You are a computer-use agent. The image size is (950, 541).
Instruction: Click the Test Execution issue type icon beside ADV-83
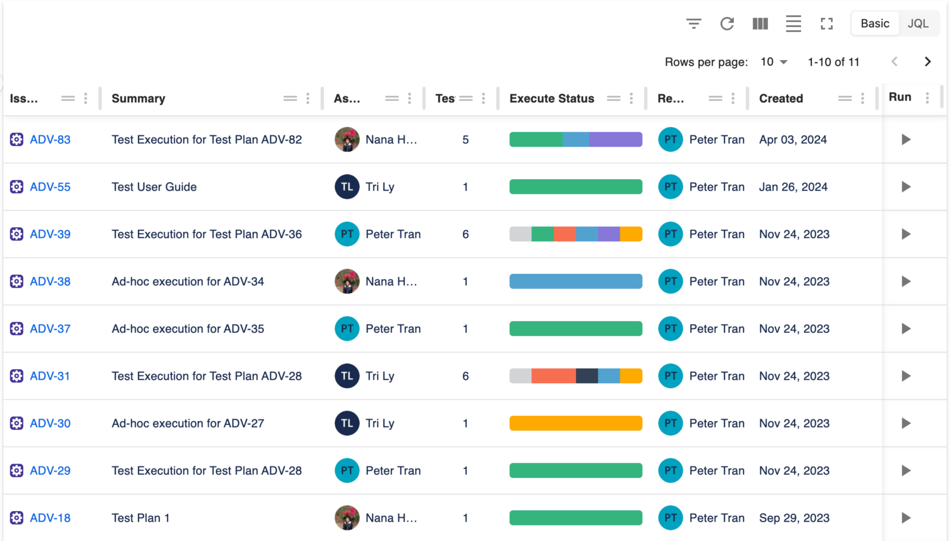17,139
